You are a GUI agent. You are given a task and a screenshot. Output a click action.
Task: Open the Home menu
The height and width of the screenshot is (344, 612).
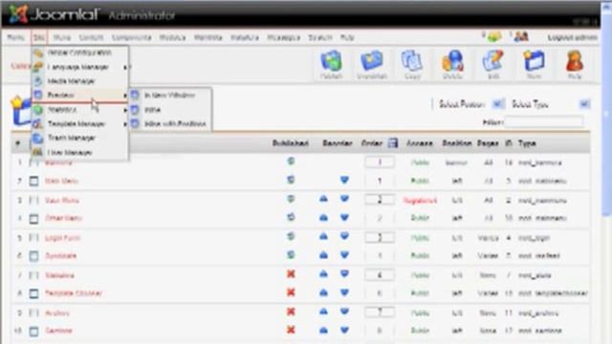click(15, 37)
